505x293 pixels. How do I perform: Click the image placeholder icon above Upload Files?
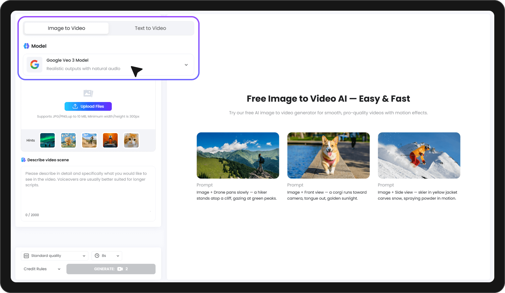tap(88, 93)
